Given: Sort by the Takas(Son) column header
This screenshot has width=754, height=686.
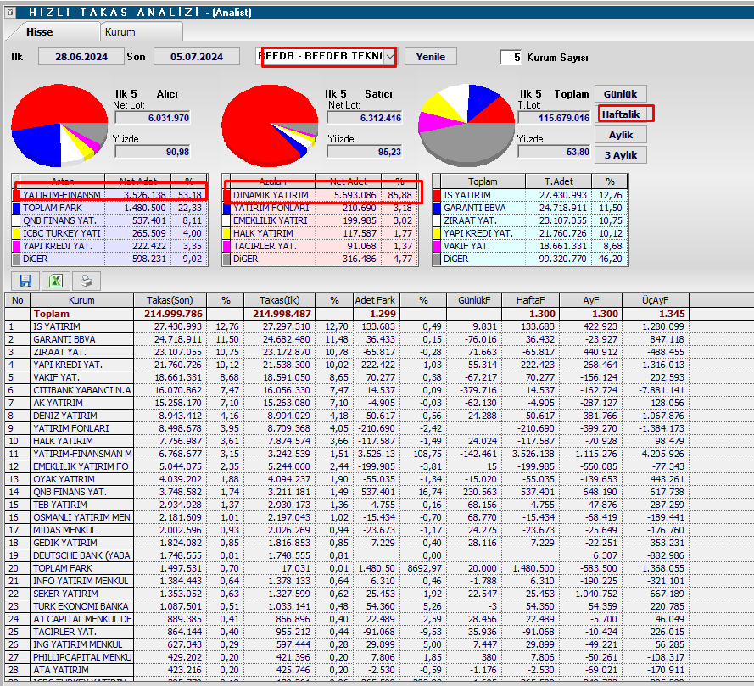Looking at the screenshot, I should (170, 300).
